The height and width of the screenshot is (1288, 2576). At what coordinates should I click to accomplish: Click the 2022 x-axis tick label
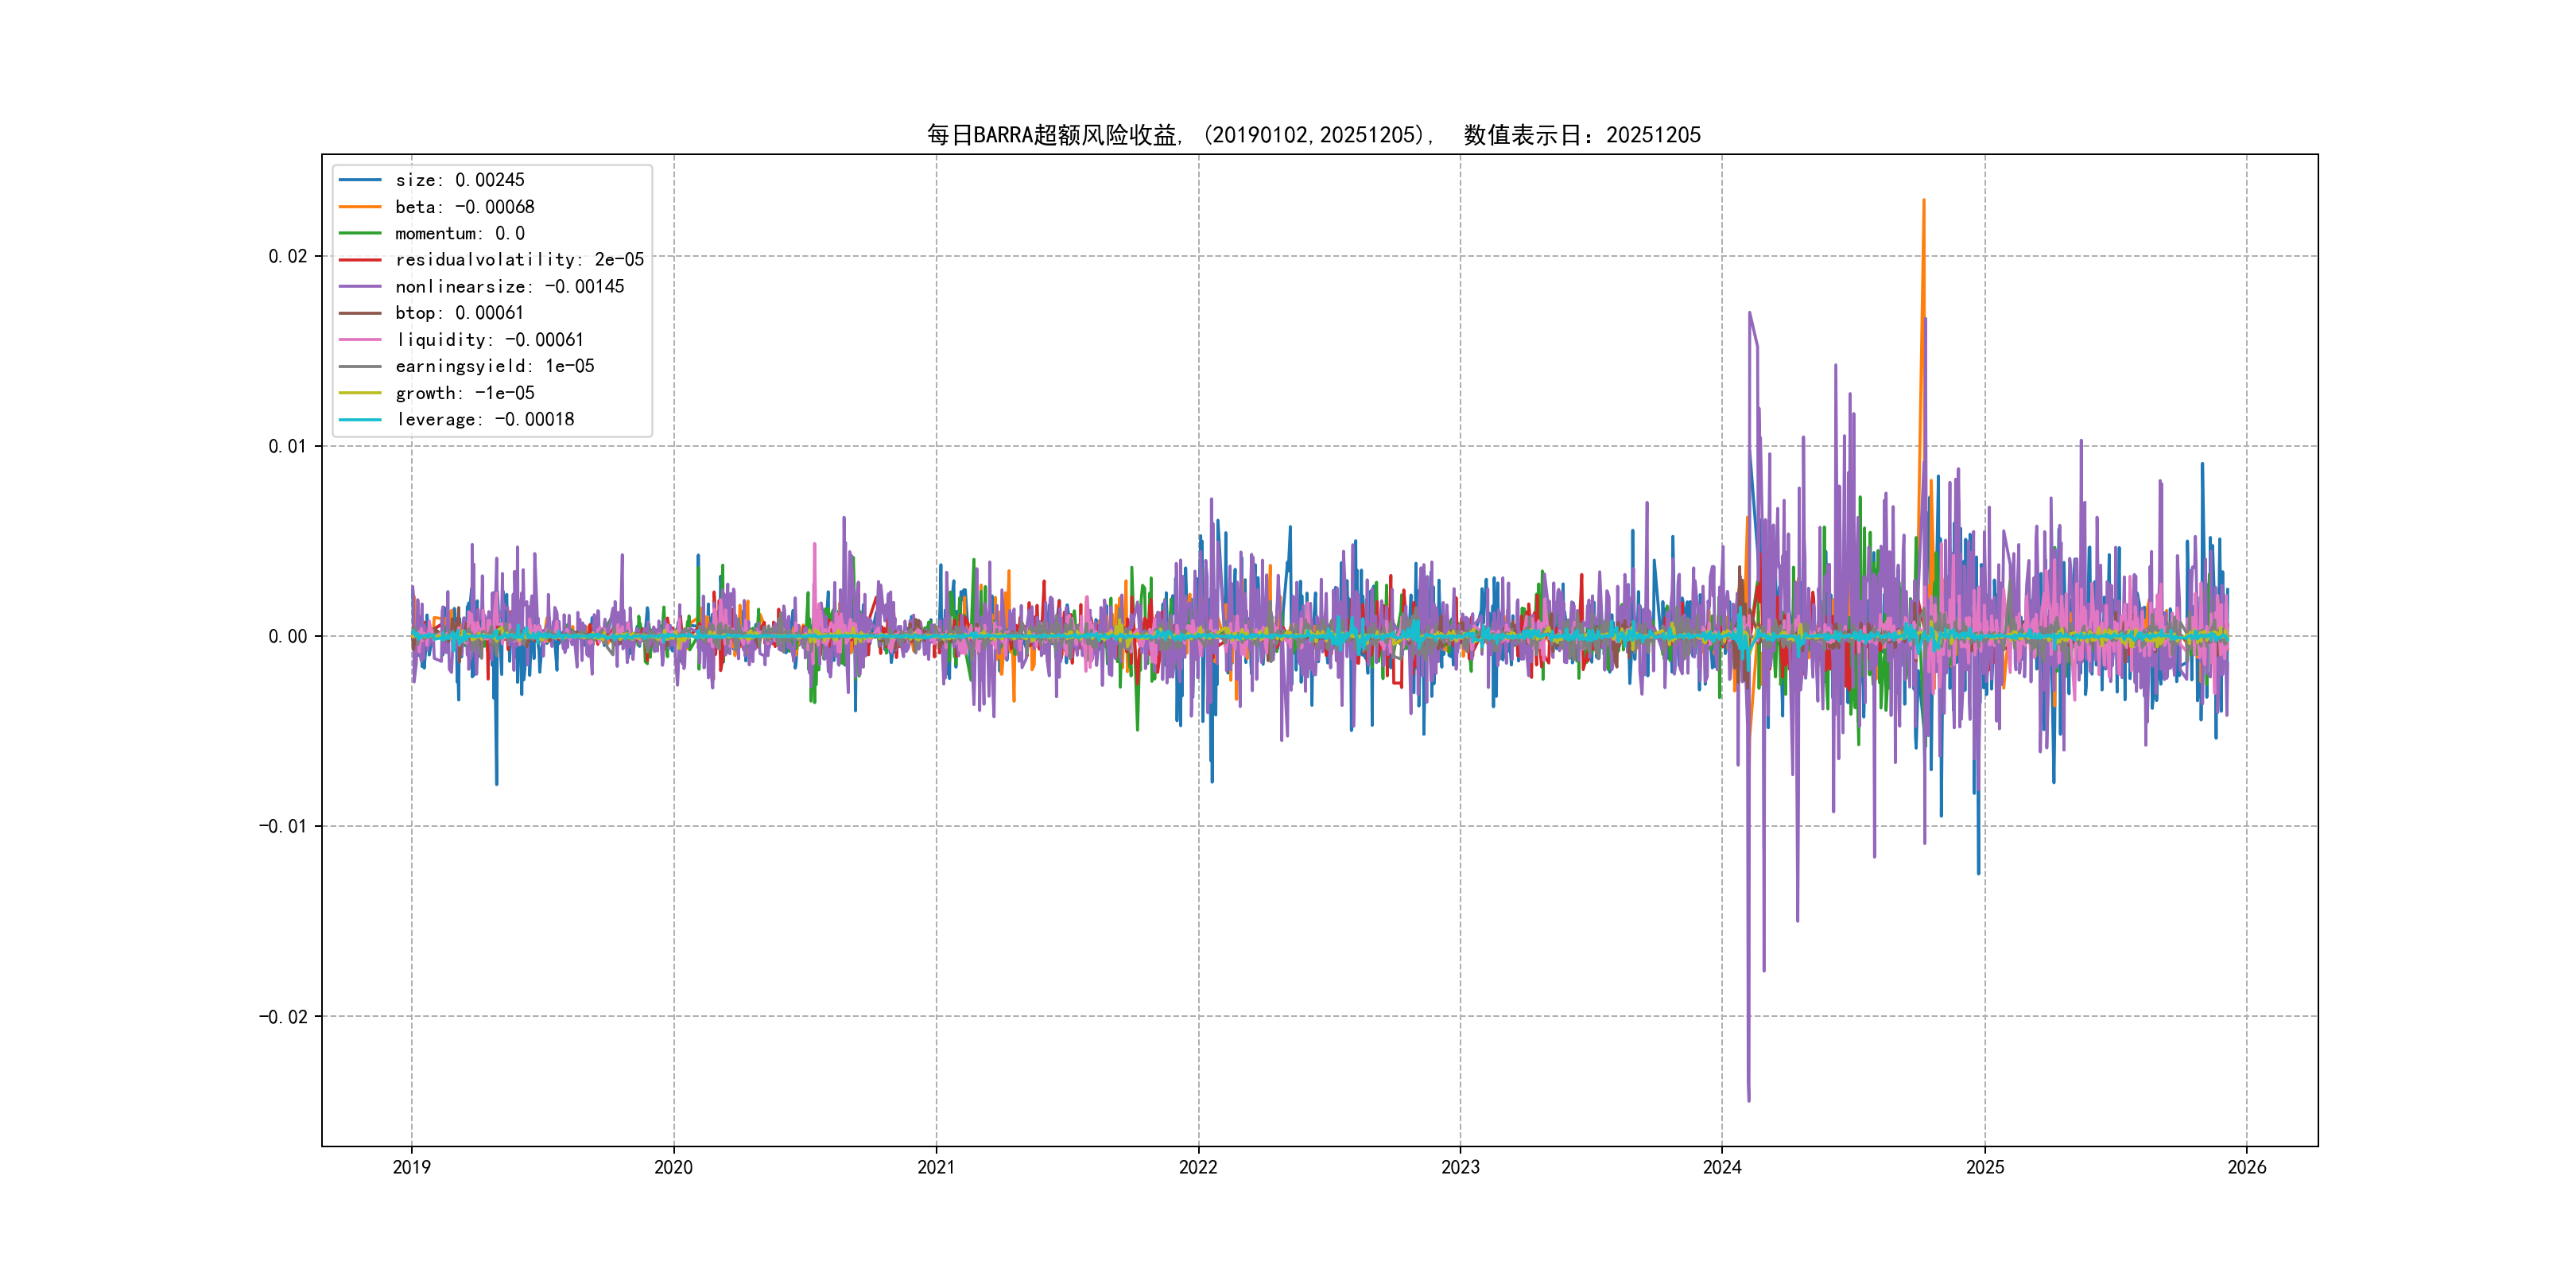coord(1198,1167)
